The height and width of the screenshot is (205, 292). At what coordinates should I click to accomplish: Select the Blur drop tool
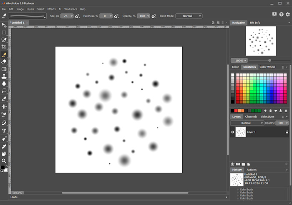[x=4, y=84]
